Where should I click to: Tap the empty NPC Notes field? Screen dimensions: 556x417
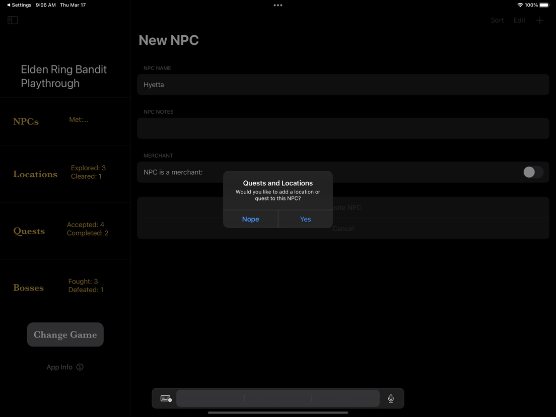tap(343, 128)
